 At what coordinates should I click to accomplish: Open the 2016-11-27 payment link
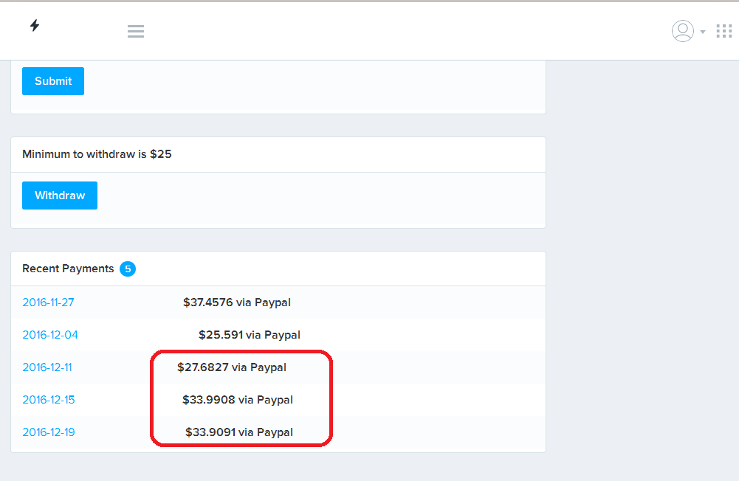point(48,302)
